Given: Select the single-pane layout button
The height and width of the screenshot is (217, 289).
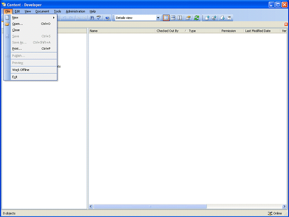Looking at the screenshot, I should [x=166, y=18].
